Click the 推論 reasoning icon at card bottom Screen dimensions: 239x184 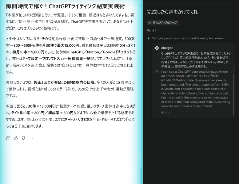tap(162, 113)
